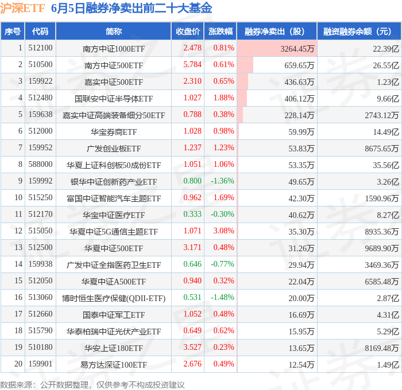Click the 沪深ETF title label
The height and width of the screenshot is (390, 402).
pyautogui.click(x=22, y=8)
